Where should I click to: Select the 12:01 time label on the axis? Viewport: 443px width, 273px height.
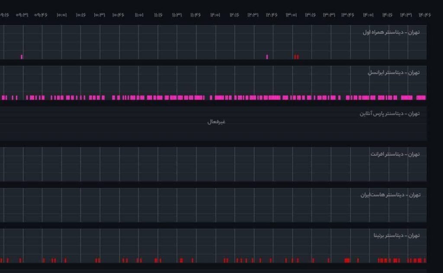tap(215, 15)
